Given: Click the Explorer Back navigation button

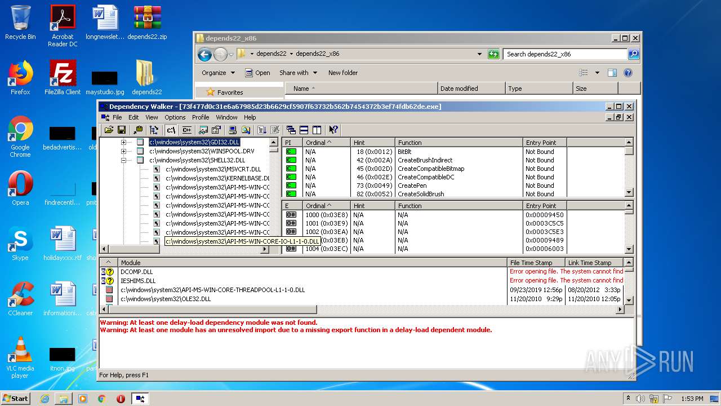Looking at the screenshot, I should [x=204, y=54].
